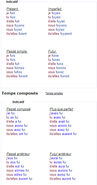The width and height of the screenshot is (97, 185).
Task: Click the Futur antérieur heading
Action: click(60, 154)
